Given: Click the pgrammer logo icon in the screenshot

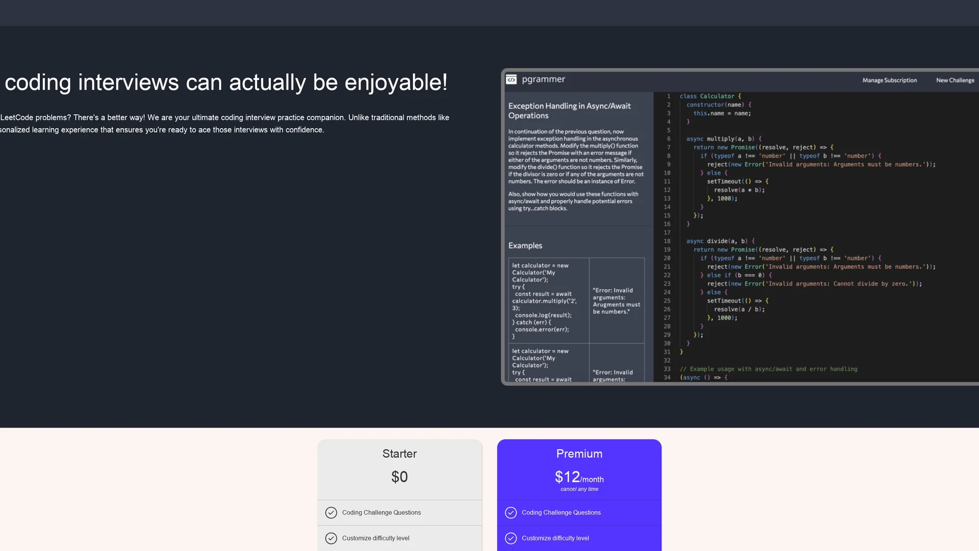Looking at the screenshot, I should pyautogui.click(x=511, y=80).
